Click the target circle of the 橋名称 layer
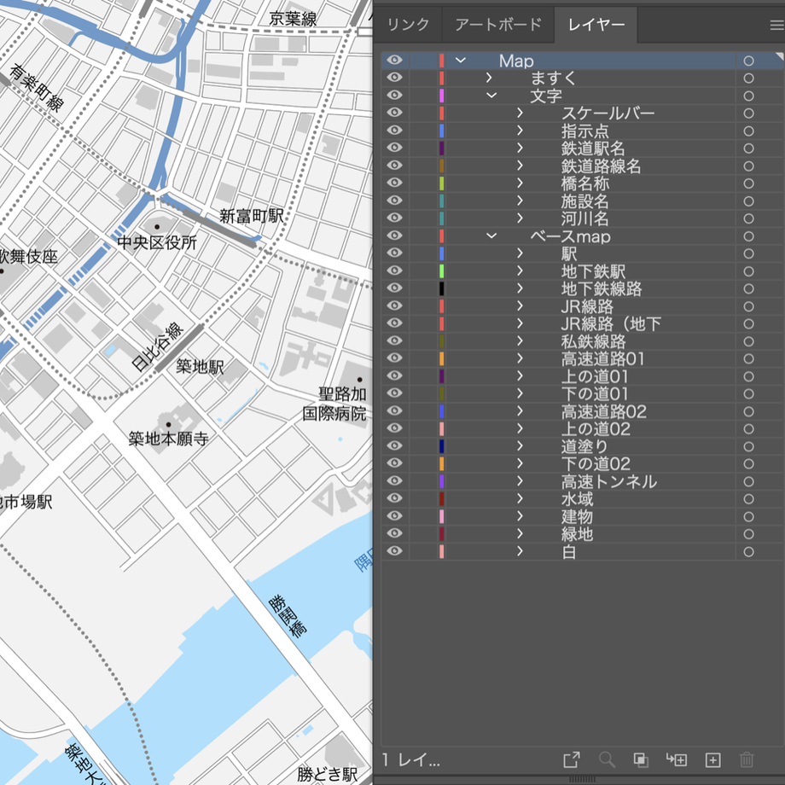 [x=748, y=183]
